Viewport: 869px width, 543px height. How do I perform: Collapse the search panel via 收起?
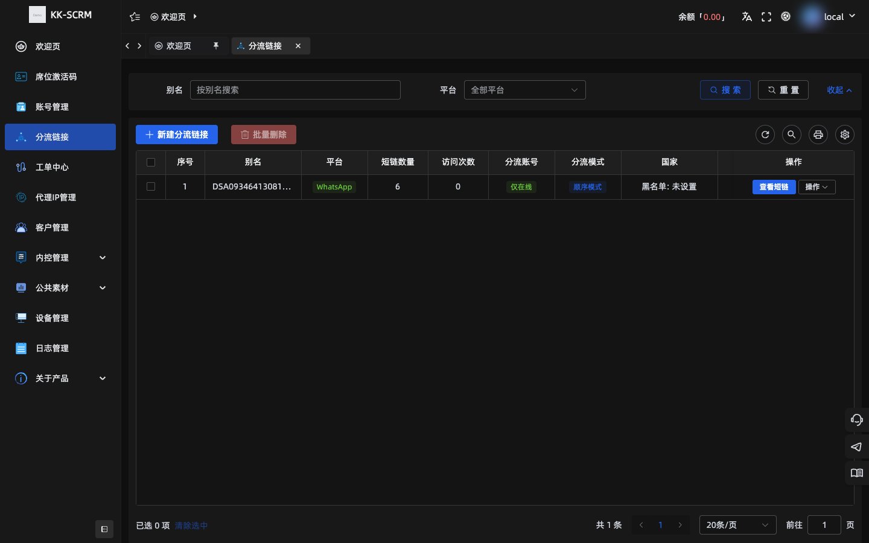pos(839,90)
